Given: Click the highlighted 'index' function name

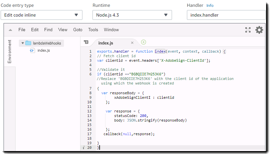Looking at the screenshot, I should [x=160, y=51].
